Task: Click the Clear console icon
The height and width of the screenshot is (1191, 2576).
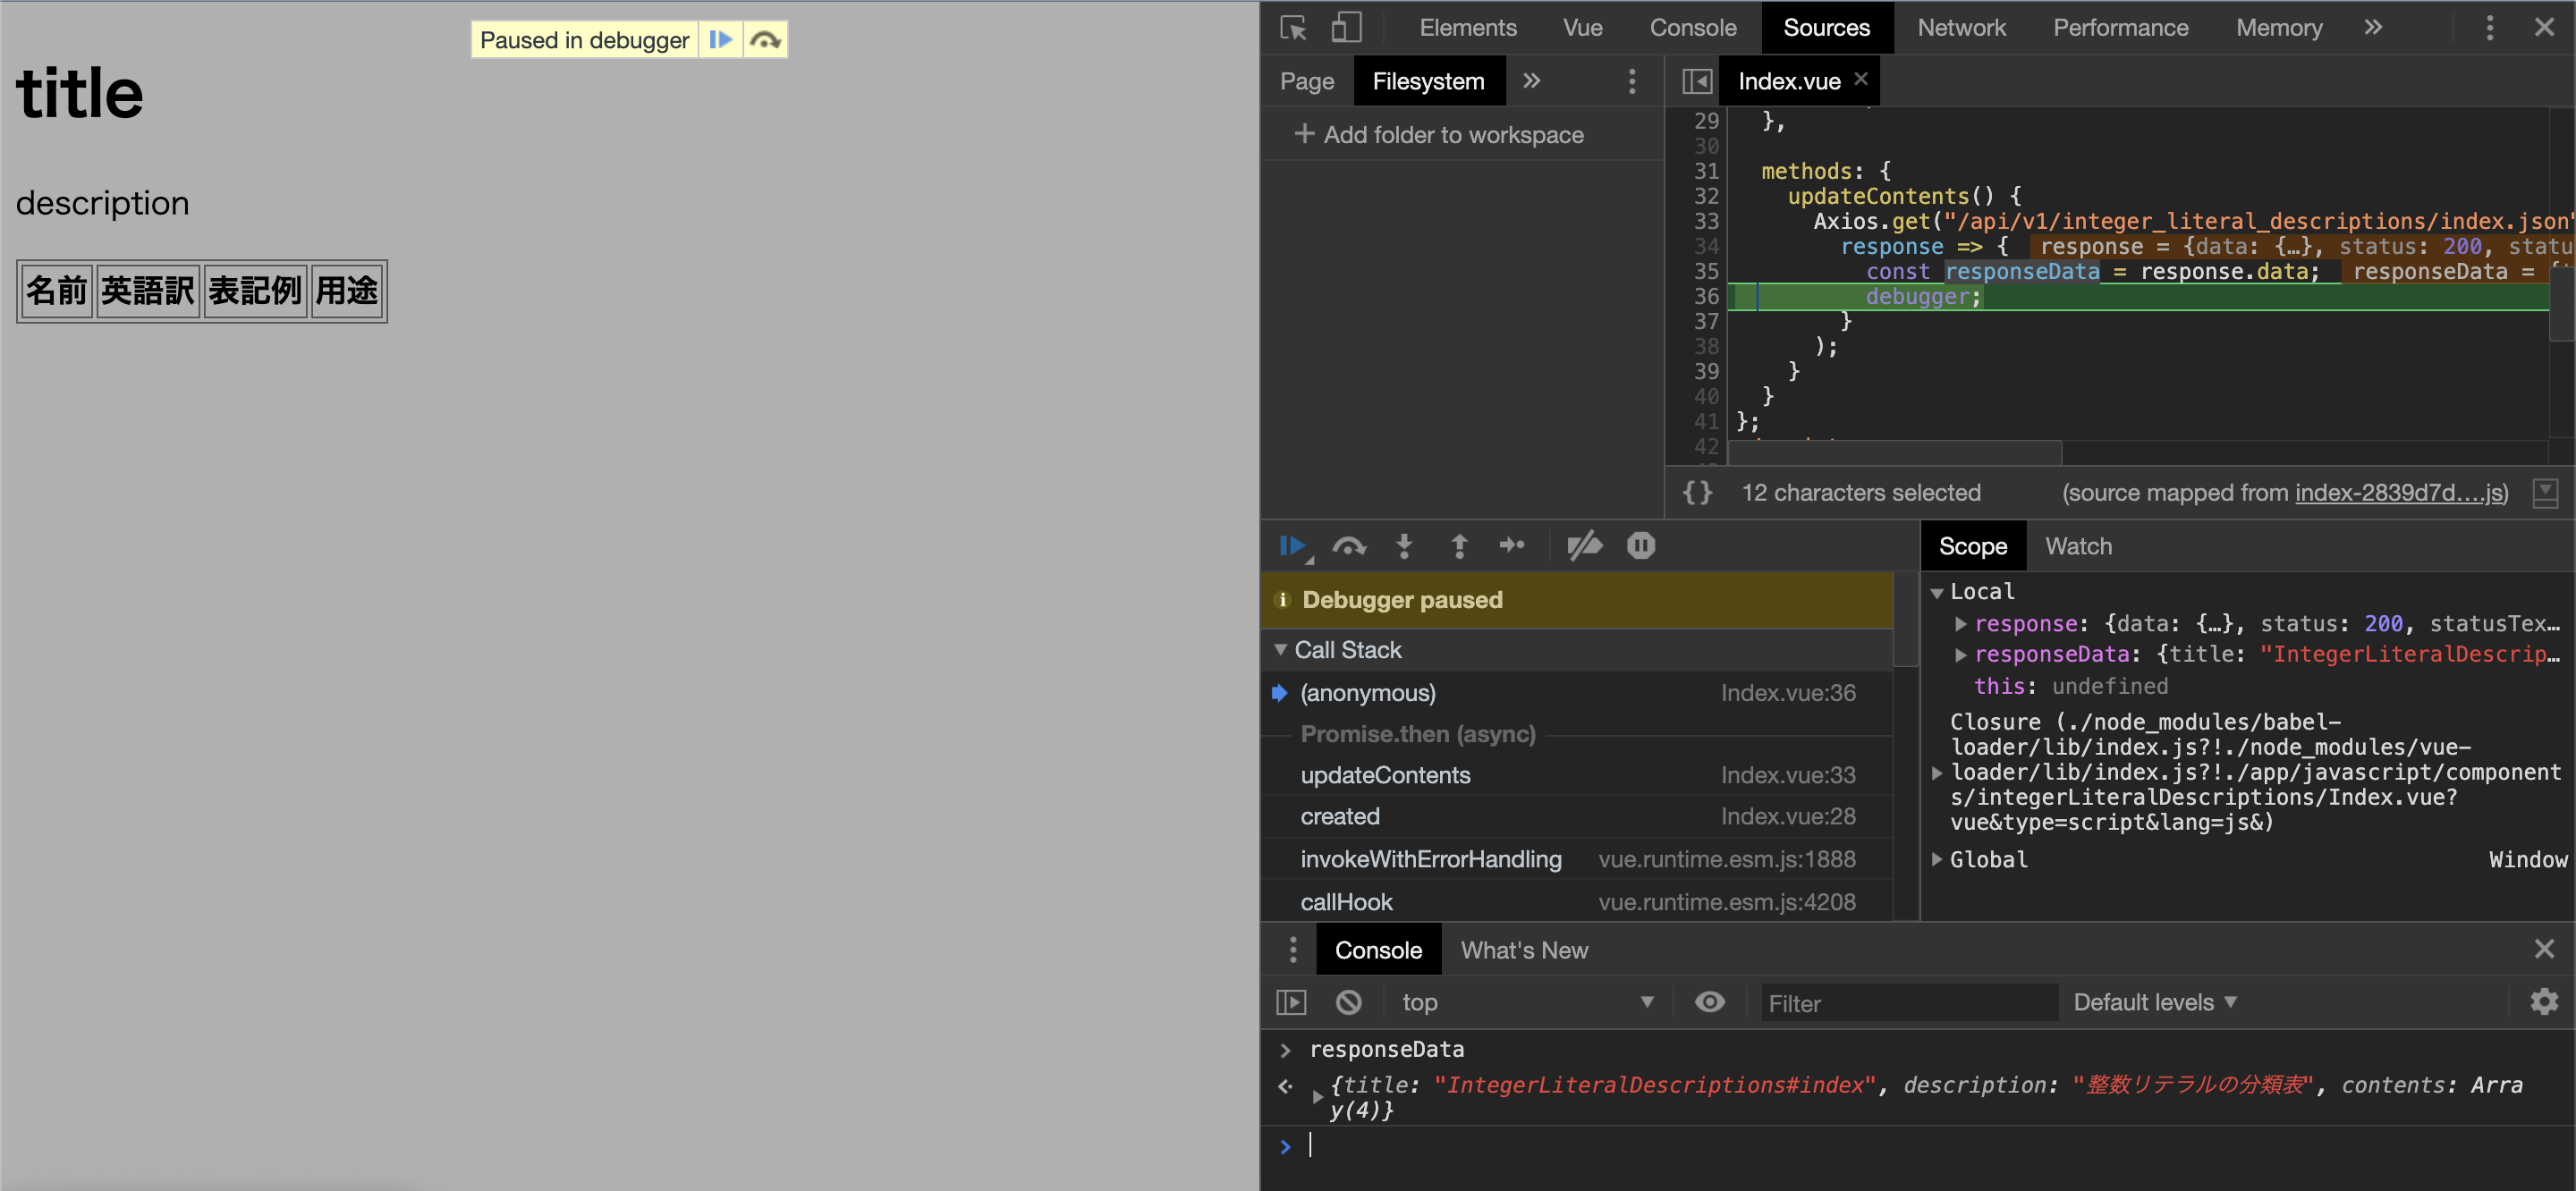Action: click(1348, 1002)
